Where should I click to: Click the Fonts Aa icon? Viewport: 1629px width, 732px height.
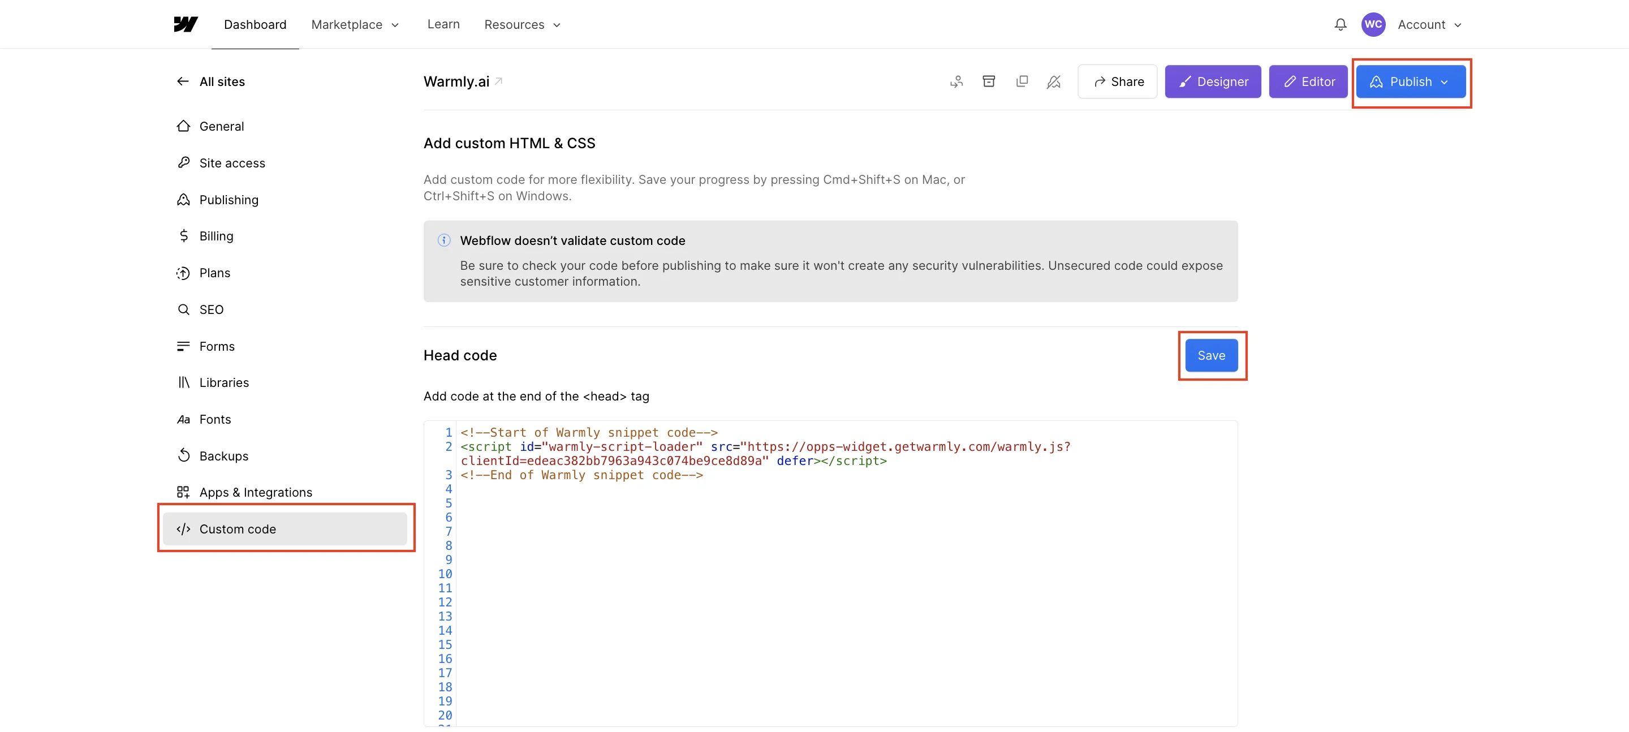tap(183, 419)
